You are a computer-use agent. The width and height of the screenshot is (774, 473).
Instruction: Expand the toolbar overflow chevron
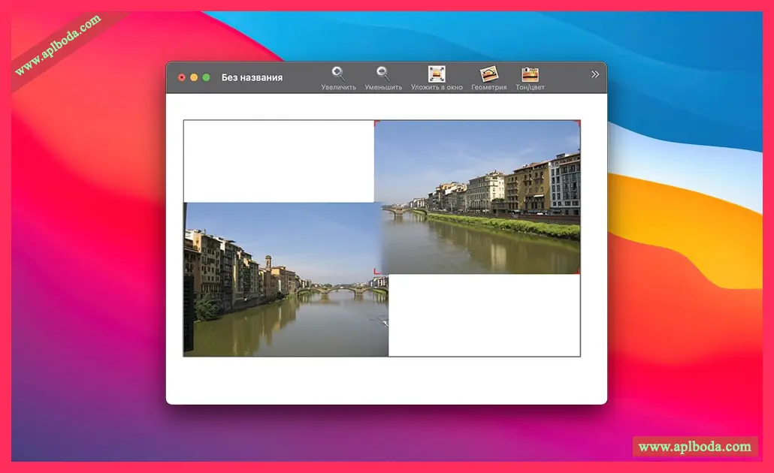point(595,74)
